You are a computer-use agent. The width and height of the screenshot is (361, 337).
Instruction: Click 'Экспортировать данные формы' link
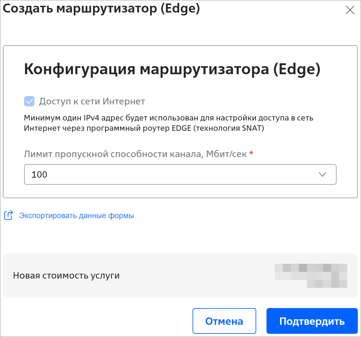click(x=77, y=216)
